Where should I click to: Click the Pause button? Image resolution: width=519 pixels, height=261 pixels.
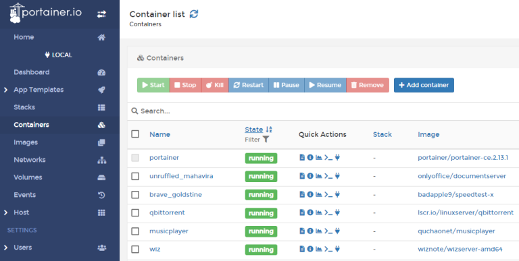(x=287, y=85)
